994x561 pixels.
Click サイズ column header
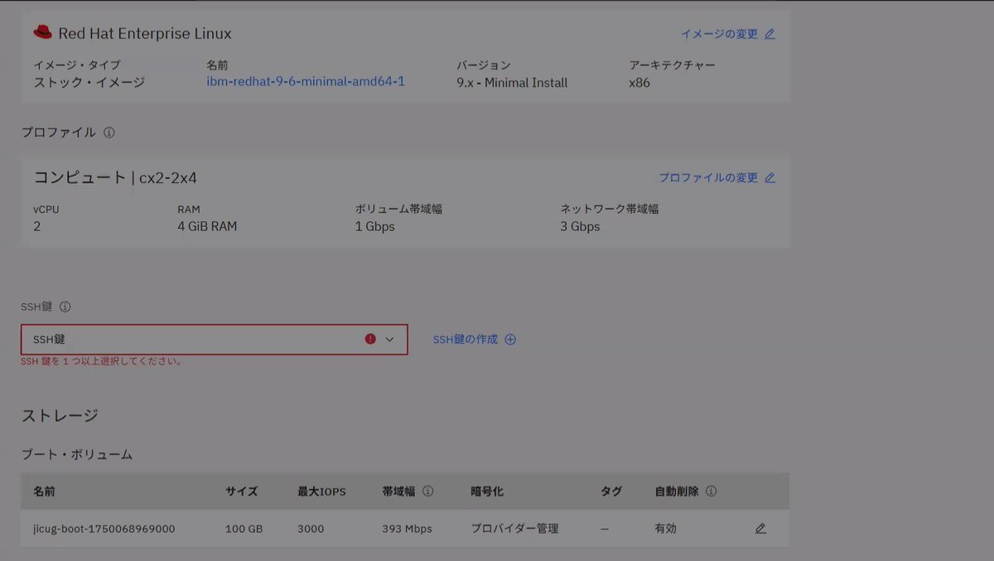click(x=242, y=491)
